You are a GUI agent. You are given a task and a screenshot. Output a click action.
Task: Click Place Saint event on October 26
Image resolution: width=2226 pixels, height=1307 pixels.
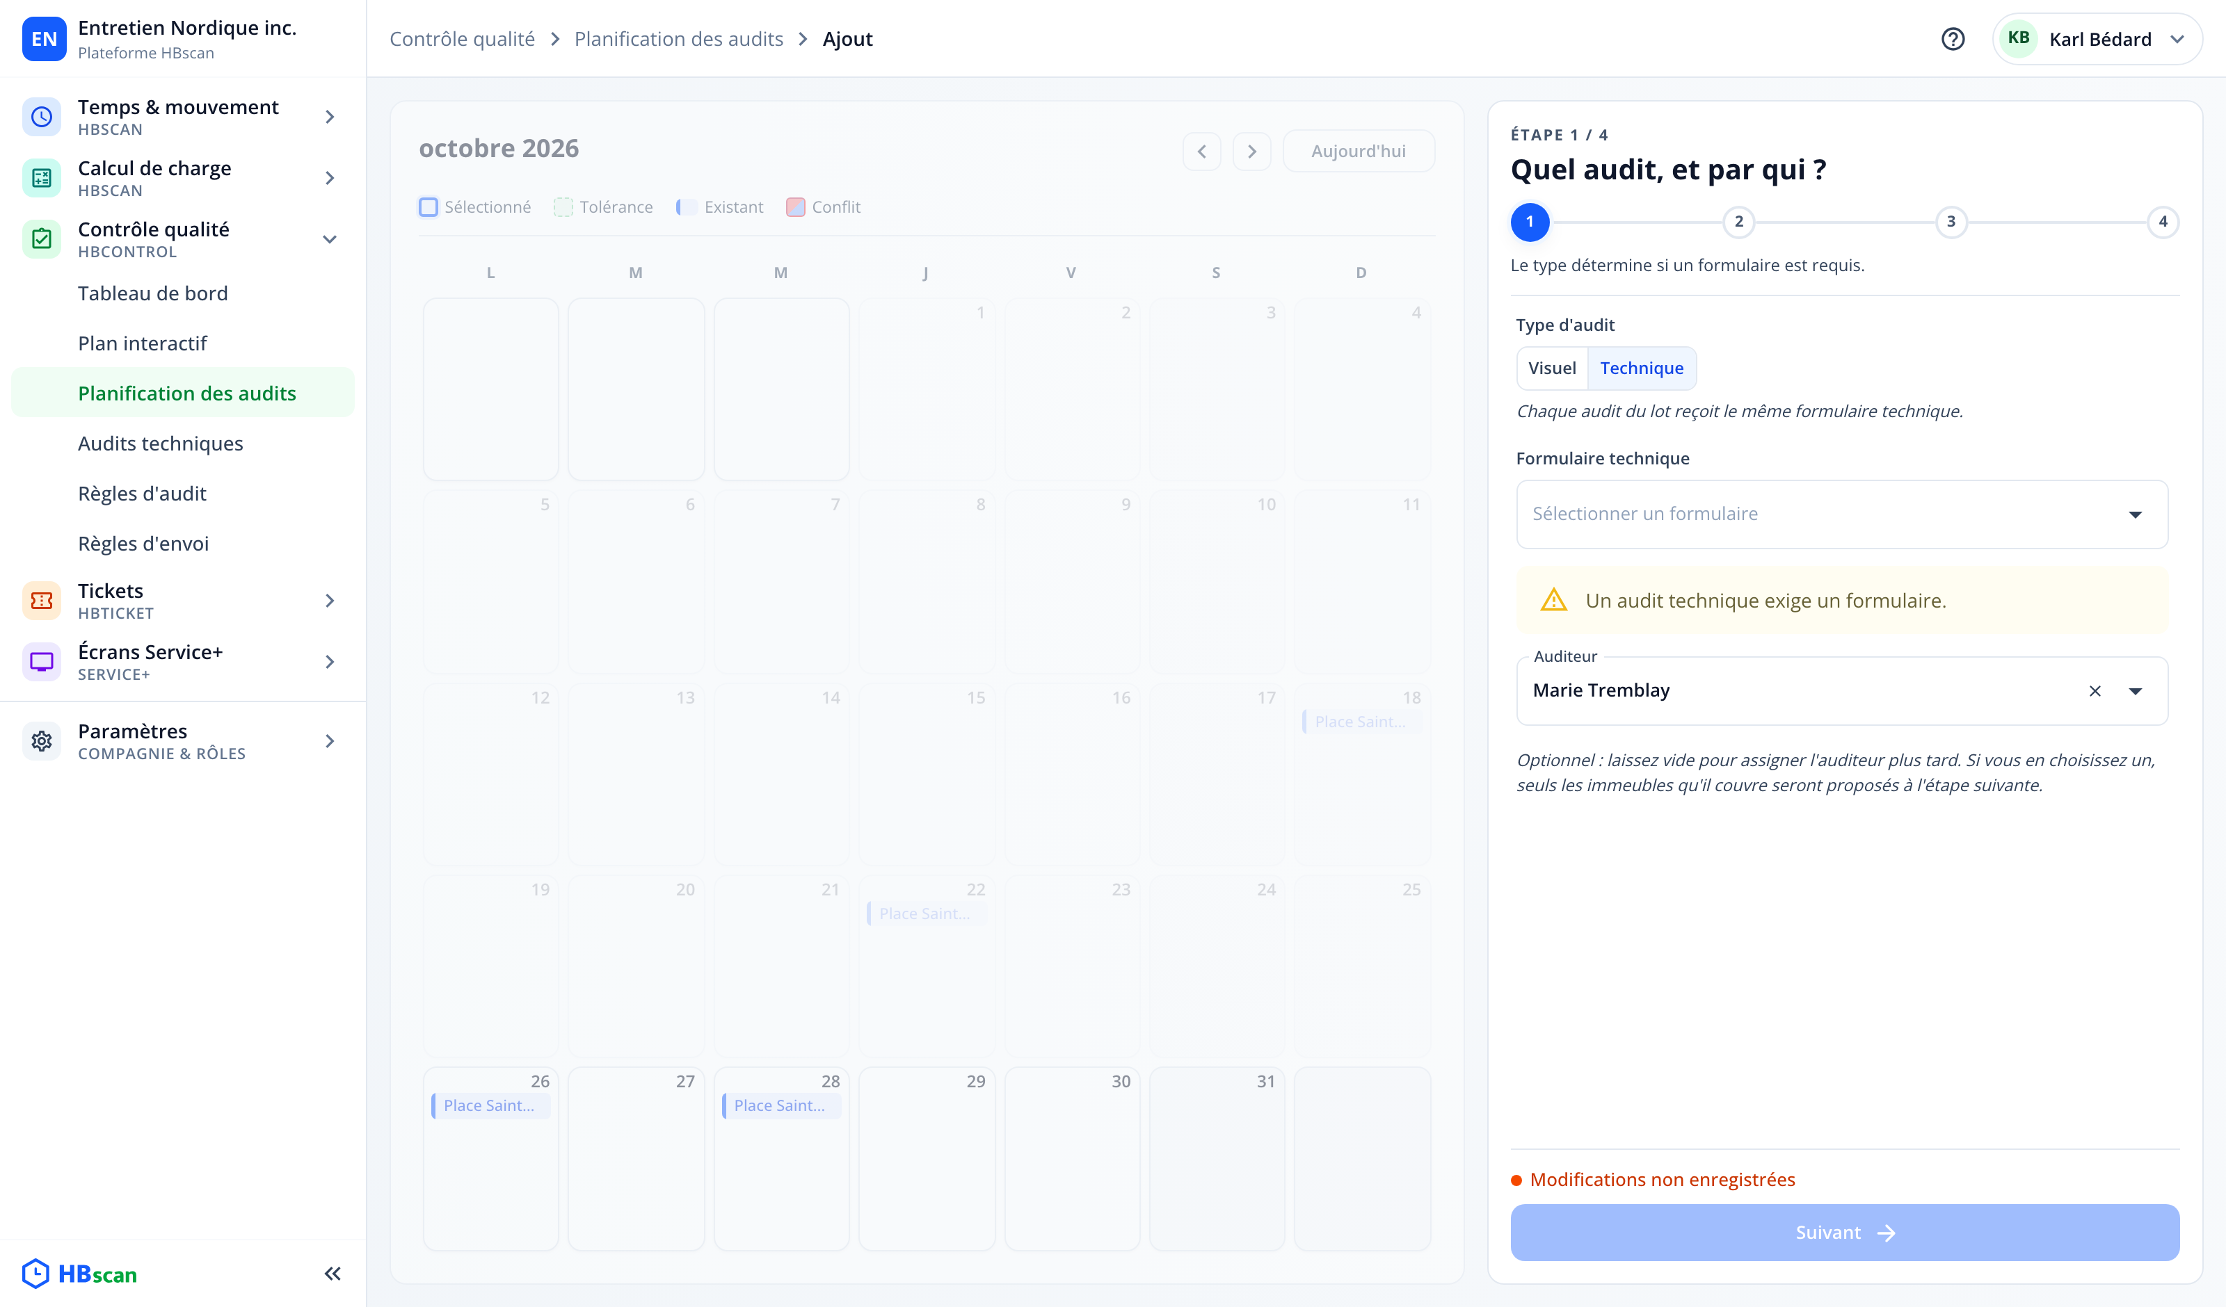click(490, 1105)
